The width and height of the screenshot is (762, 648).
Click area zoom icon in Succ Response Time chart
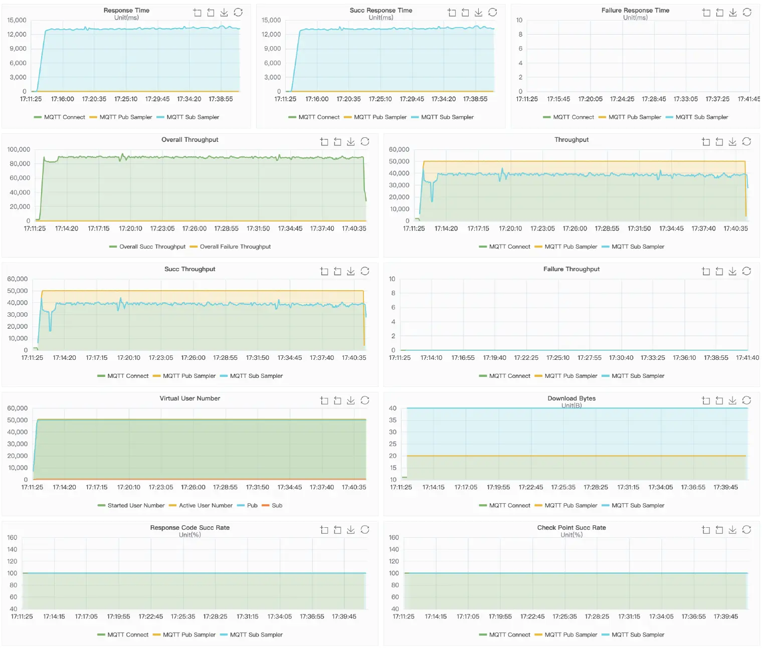[452, 13]
